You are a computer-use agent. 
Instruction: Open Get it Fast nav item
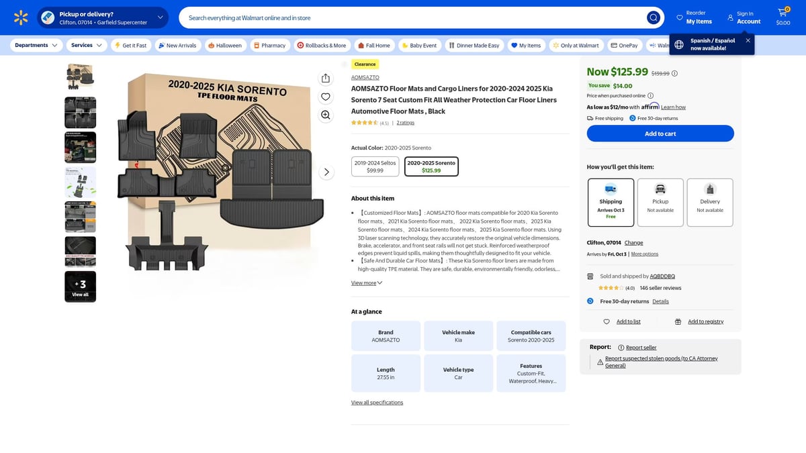(130, 45)
